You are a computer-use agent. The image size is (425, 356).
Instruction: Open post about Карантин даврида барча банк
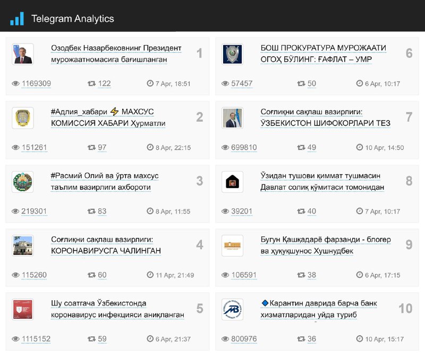tap(319, 309)
